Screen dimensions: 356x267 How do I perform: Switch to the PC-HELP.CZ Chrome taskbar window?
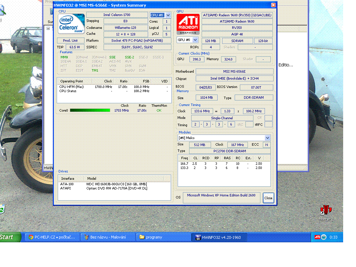point(52,237)
